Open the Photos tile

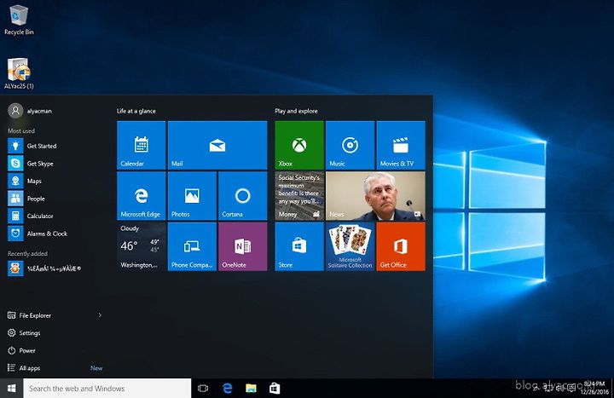coord(192,196)
